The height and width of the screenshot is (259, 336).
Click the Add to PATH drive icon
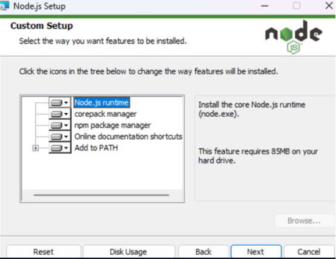(x=56, y=148)
